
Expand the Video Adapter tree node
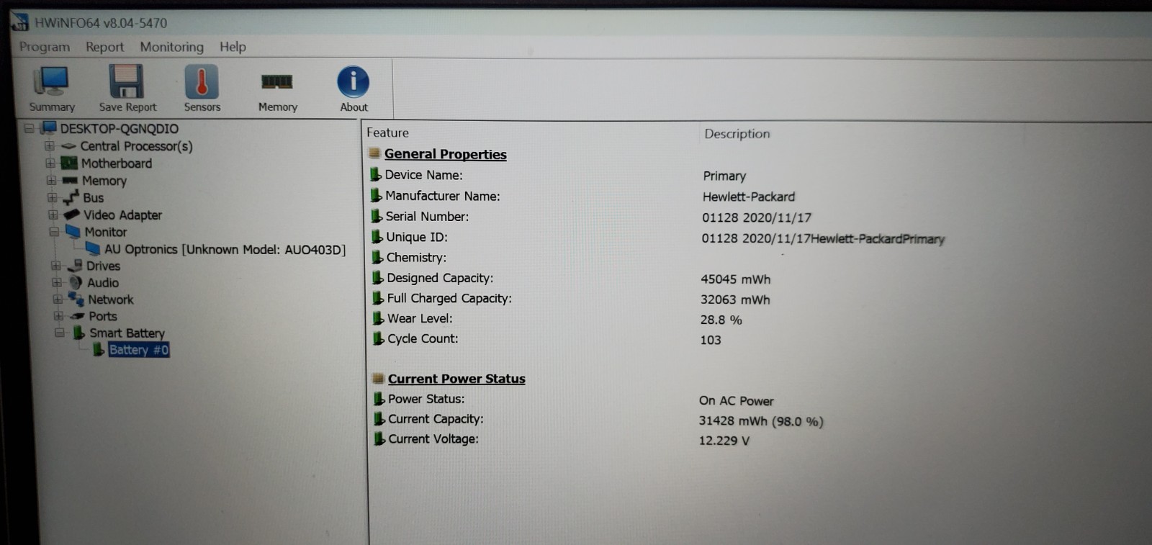[53, 215]
